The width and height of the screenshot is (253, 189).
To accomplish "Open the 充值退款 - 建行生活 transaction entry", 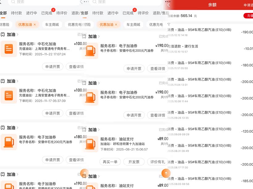I will coord(210,48).
